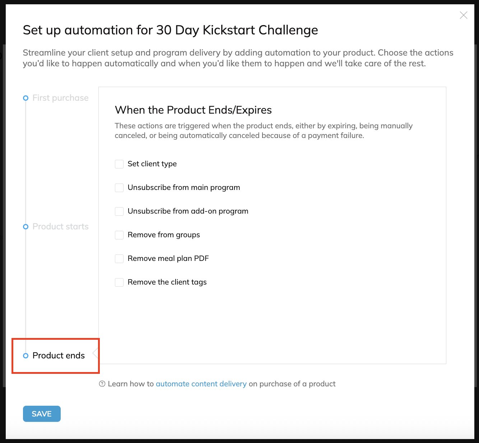This screenshot has height=443, width=479.
Task: Click the 'These actions are triggered' description text
Action: (x=264, y=130)
